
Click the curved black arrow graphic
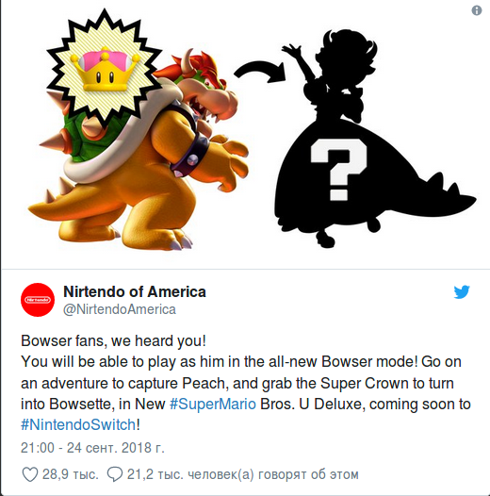(x=260, y=72)
